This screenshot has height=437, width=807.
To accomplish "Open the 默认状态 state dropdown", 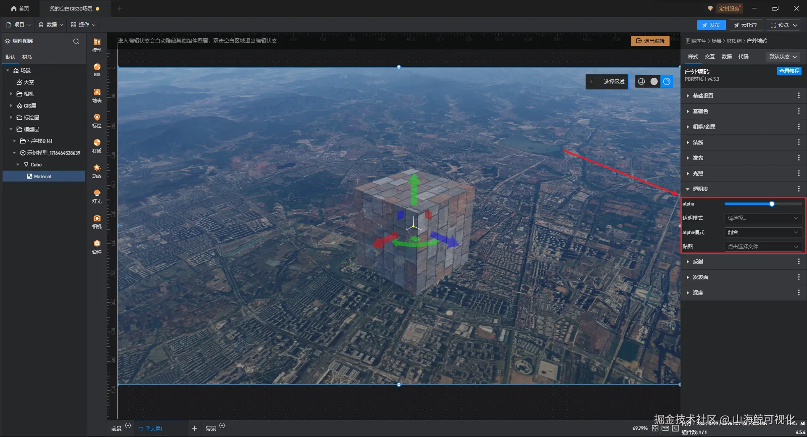I will tap(783, 57).
